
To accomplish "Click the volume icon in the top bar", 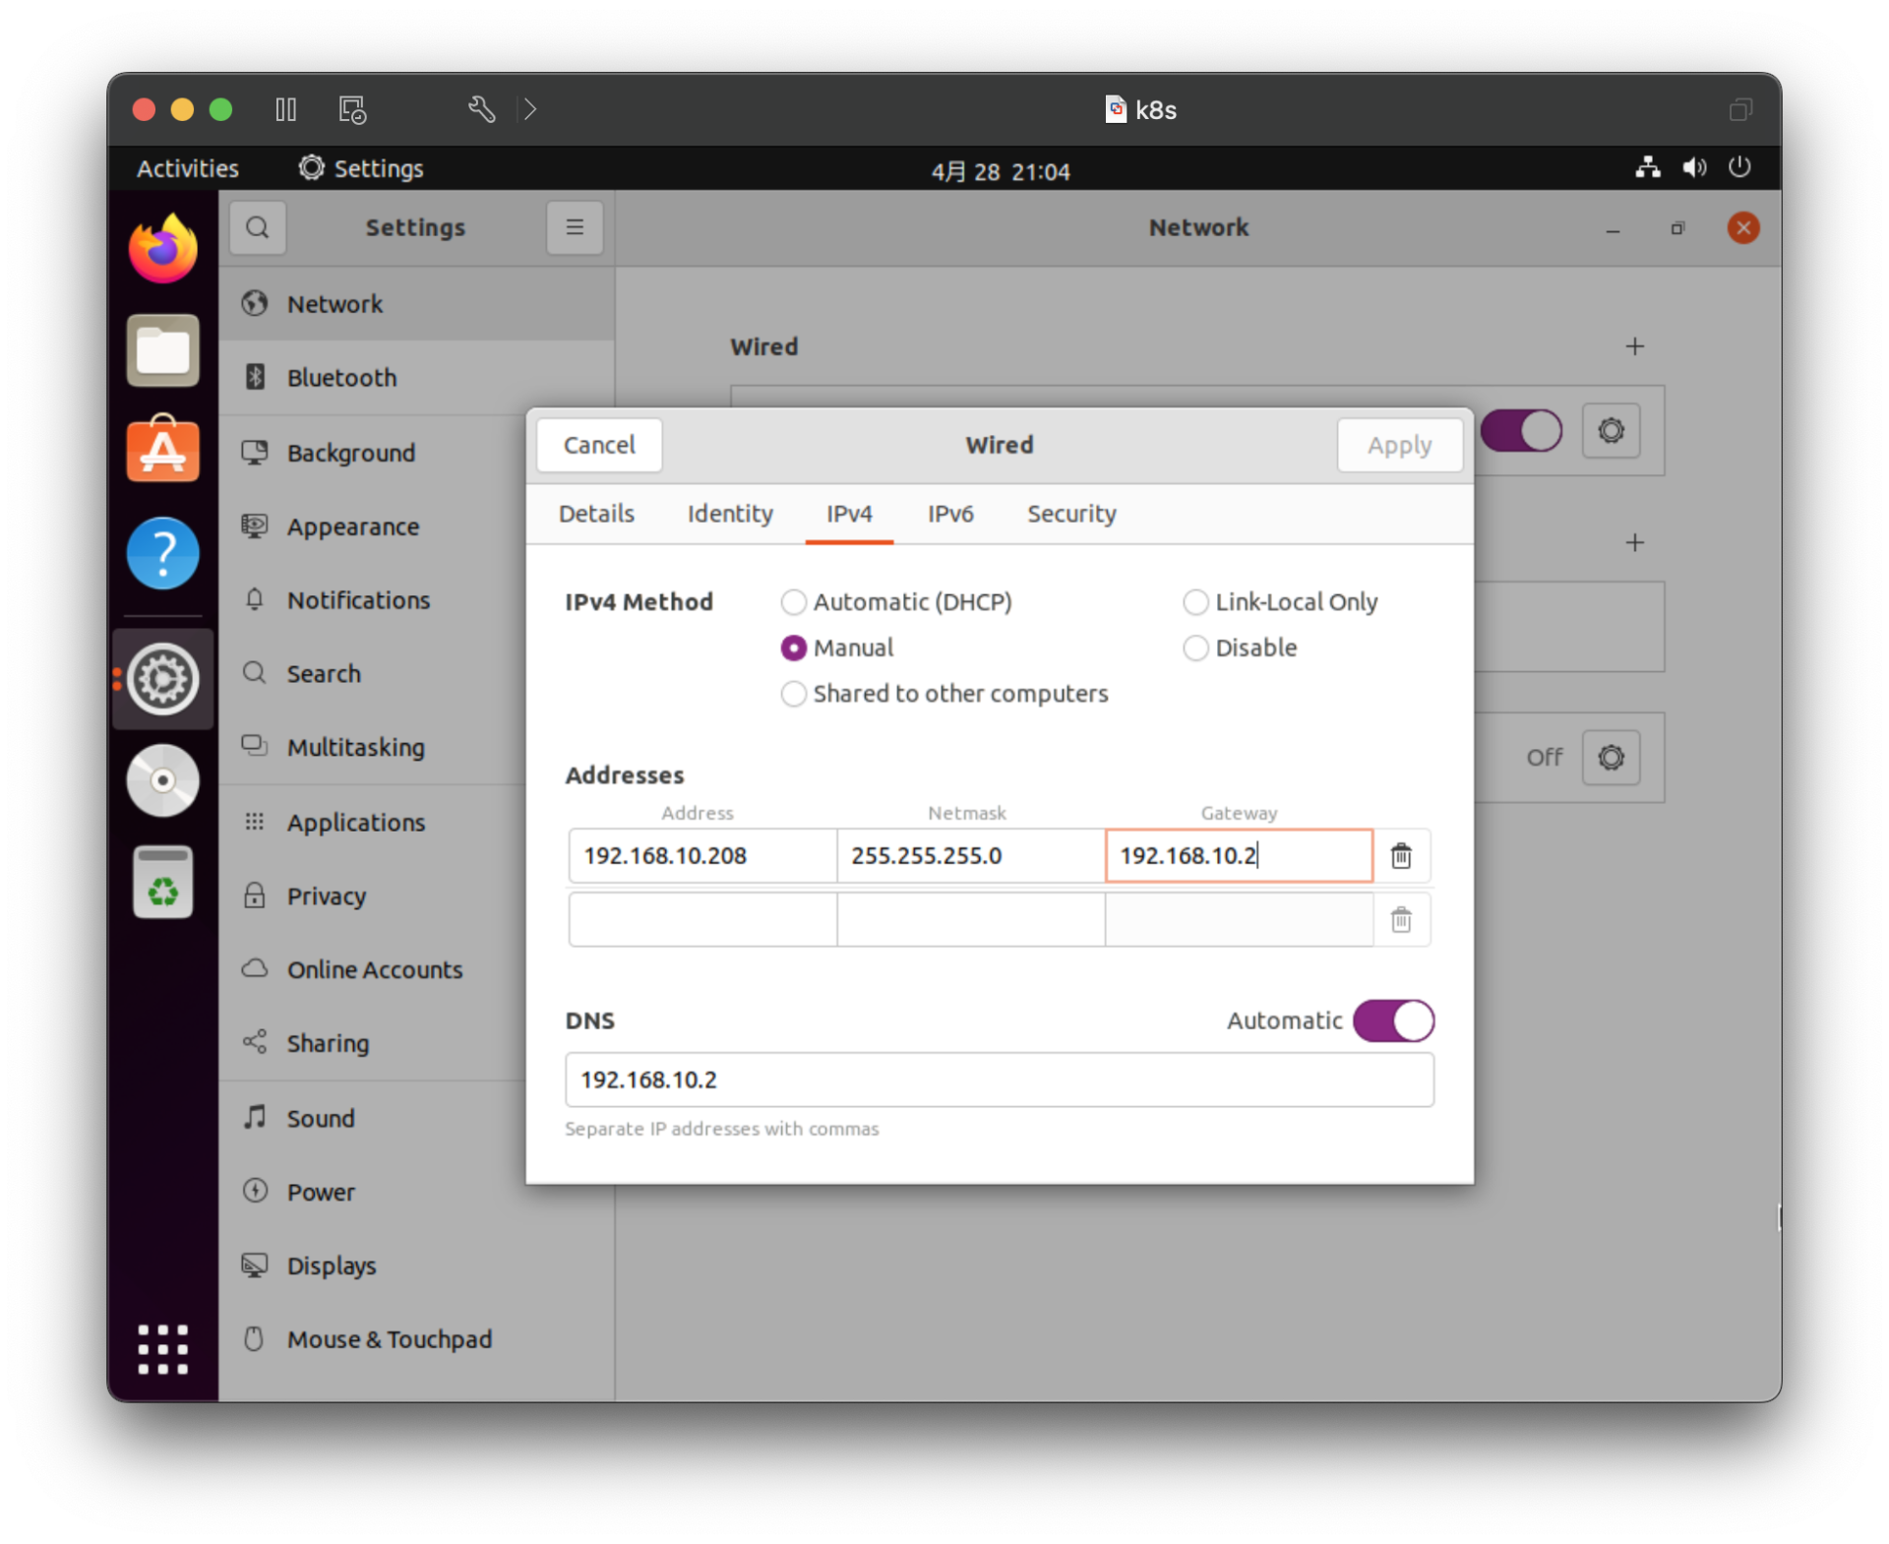I will coord(1693,168).
